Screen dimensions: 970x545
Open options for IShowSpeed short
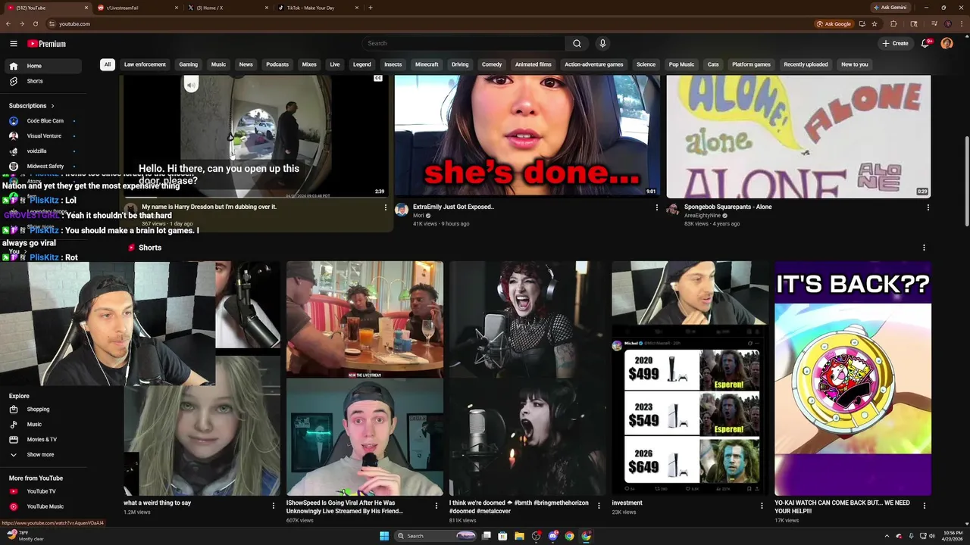[436, 506]
